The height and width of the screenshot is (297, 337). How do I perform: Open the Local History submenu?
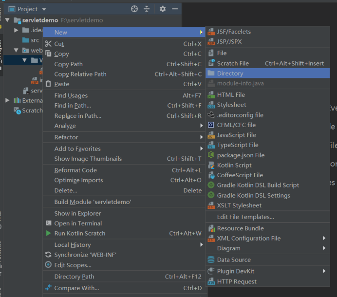[x=124, y=245]
